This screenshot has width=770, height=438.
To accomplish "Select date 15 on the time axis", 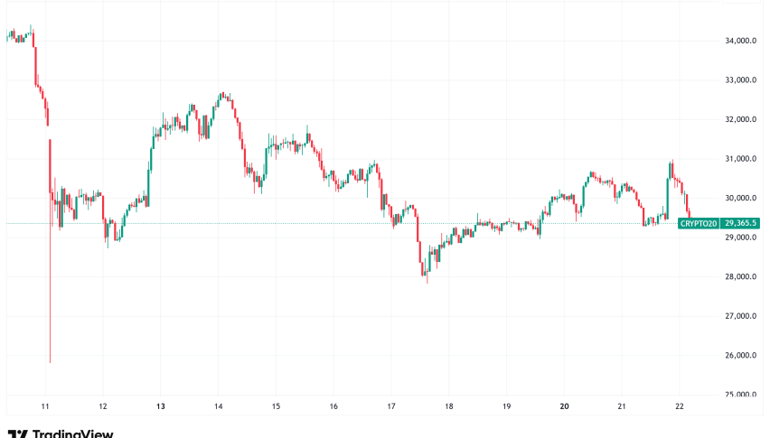I will [x=276, y=406].
